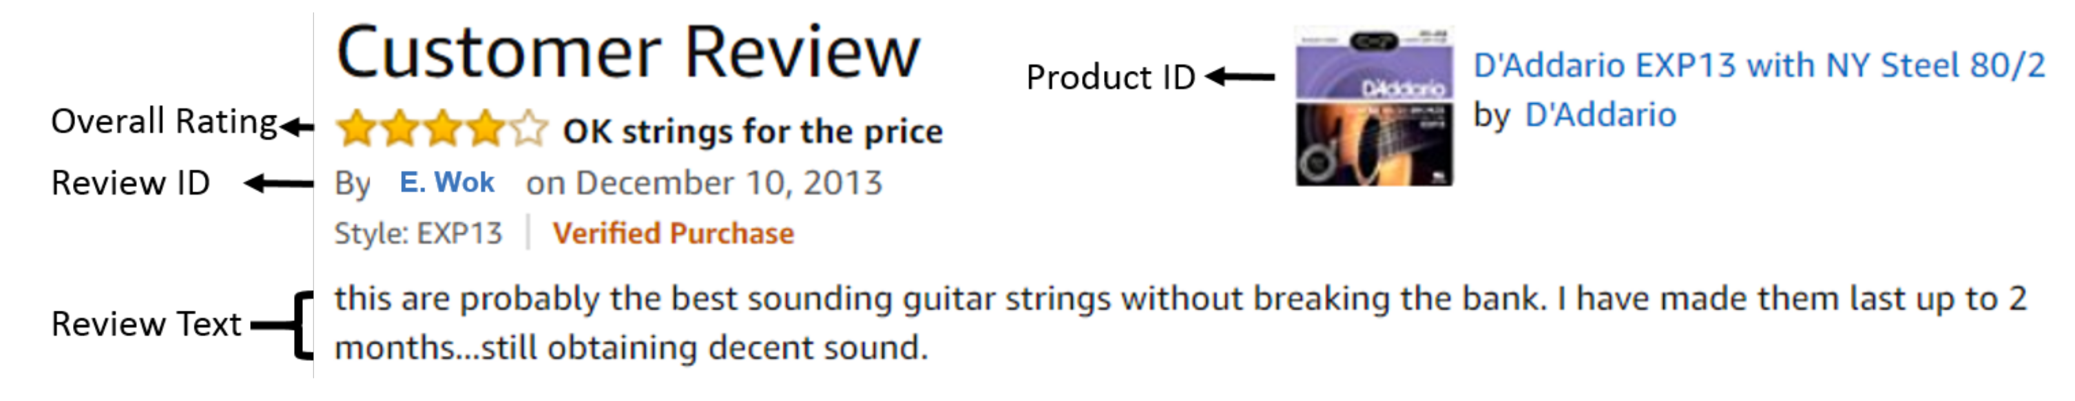The height and width of the screenshot is (401, 2075).
Task: Open reviewer E. Wok's profile link
Action: 446,183
